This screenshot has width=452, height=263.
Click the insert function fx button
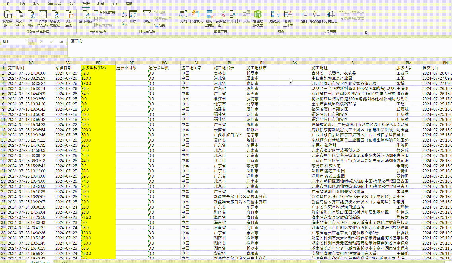pos(61,41)
